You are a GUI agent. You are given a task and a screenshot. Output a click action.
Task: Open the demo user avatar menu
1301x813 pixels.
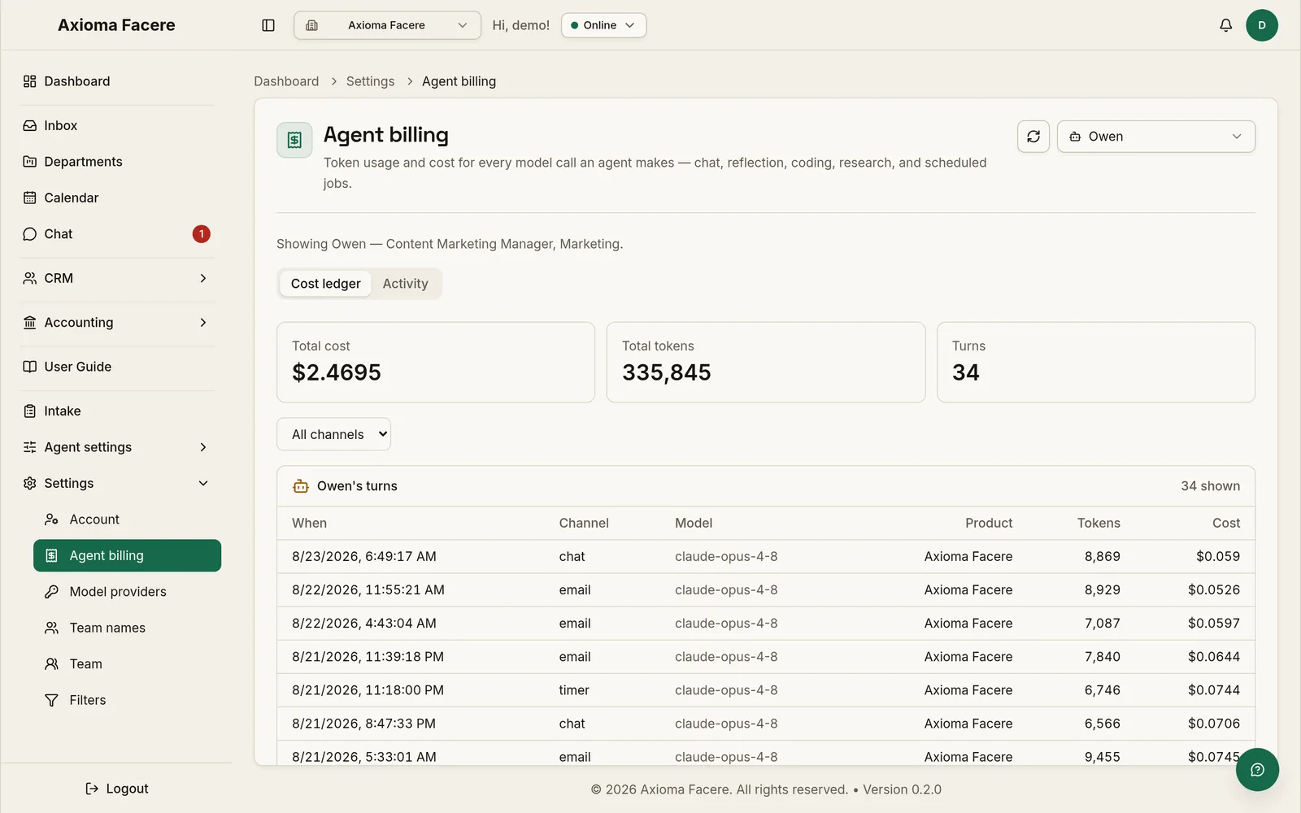click(1261, 25)
